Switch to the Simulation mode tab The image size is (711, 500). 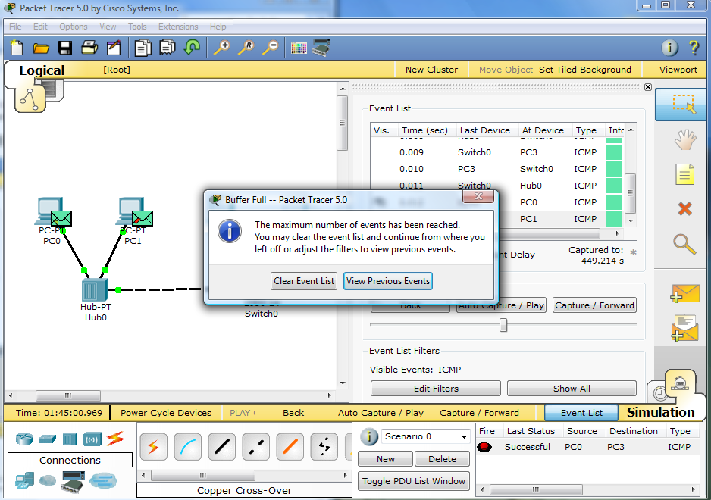(660, 413)
